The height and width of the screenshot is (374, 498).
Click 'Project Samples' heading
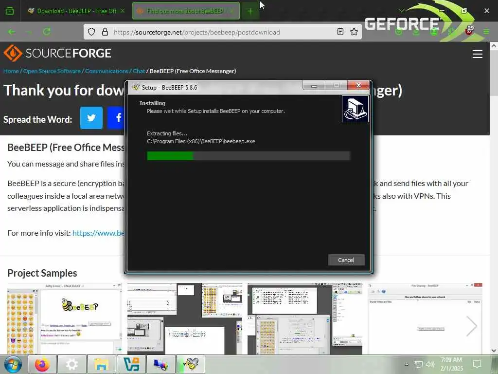point(42,273)
